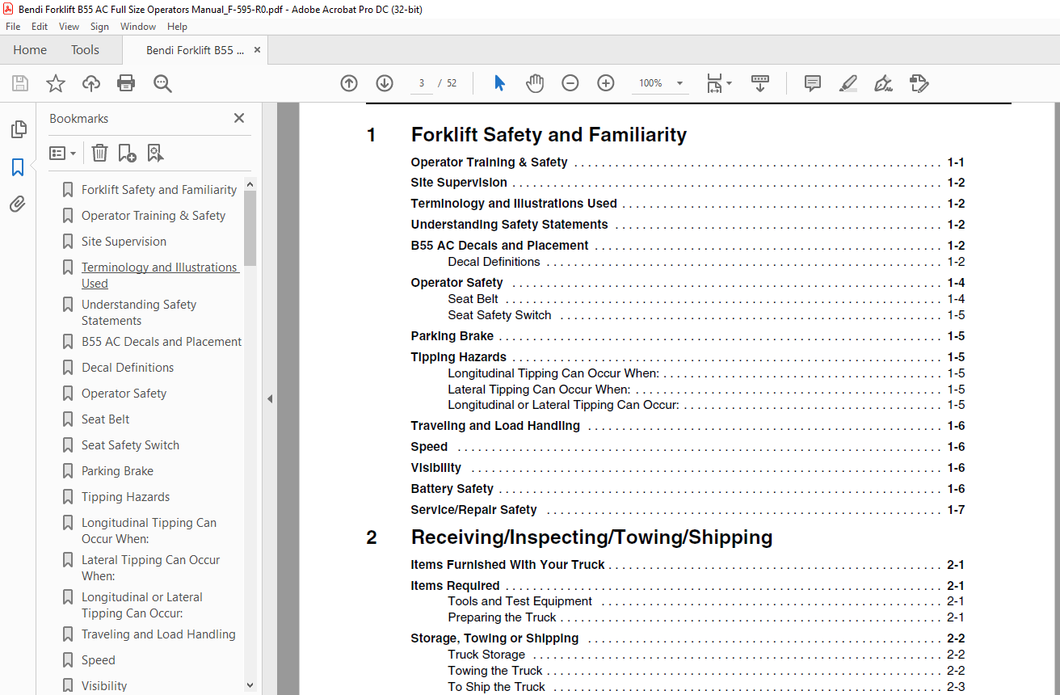
Task: Go to previous page arrow
Action: pos(349,83)
